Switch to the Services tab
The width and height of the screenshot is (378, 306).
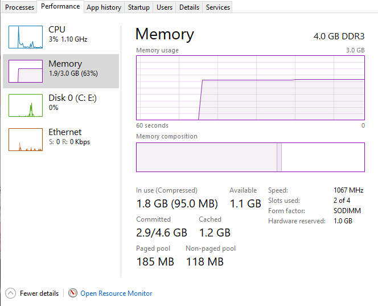[218, 7]
